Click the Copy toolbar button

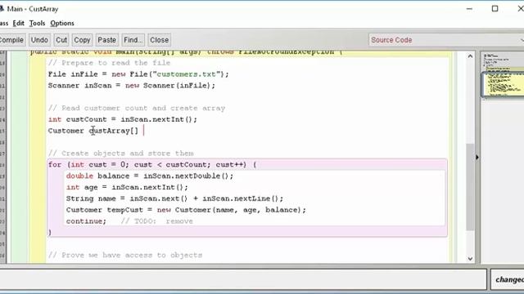click(82, 40)
